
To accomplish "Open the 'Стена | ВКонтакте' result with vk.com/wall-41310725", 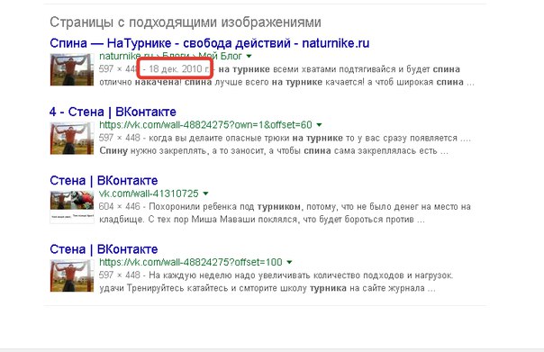I will [x=104, y=180].
